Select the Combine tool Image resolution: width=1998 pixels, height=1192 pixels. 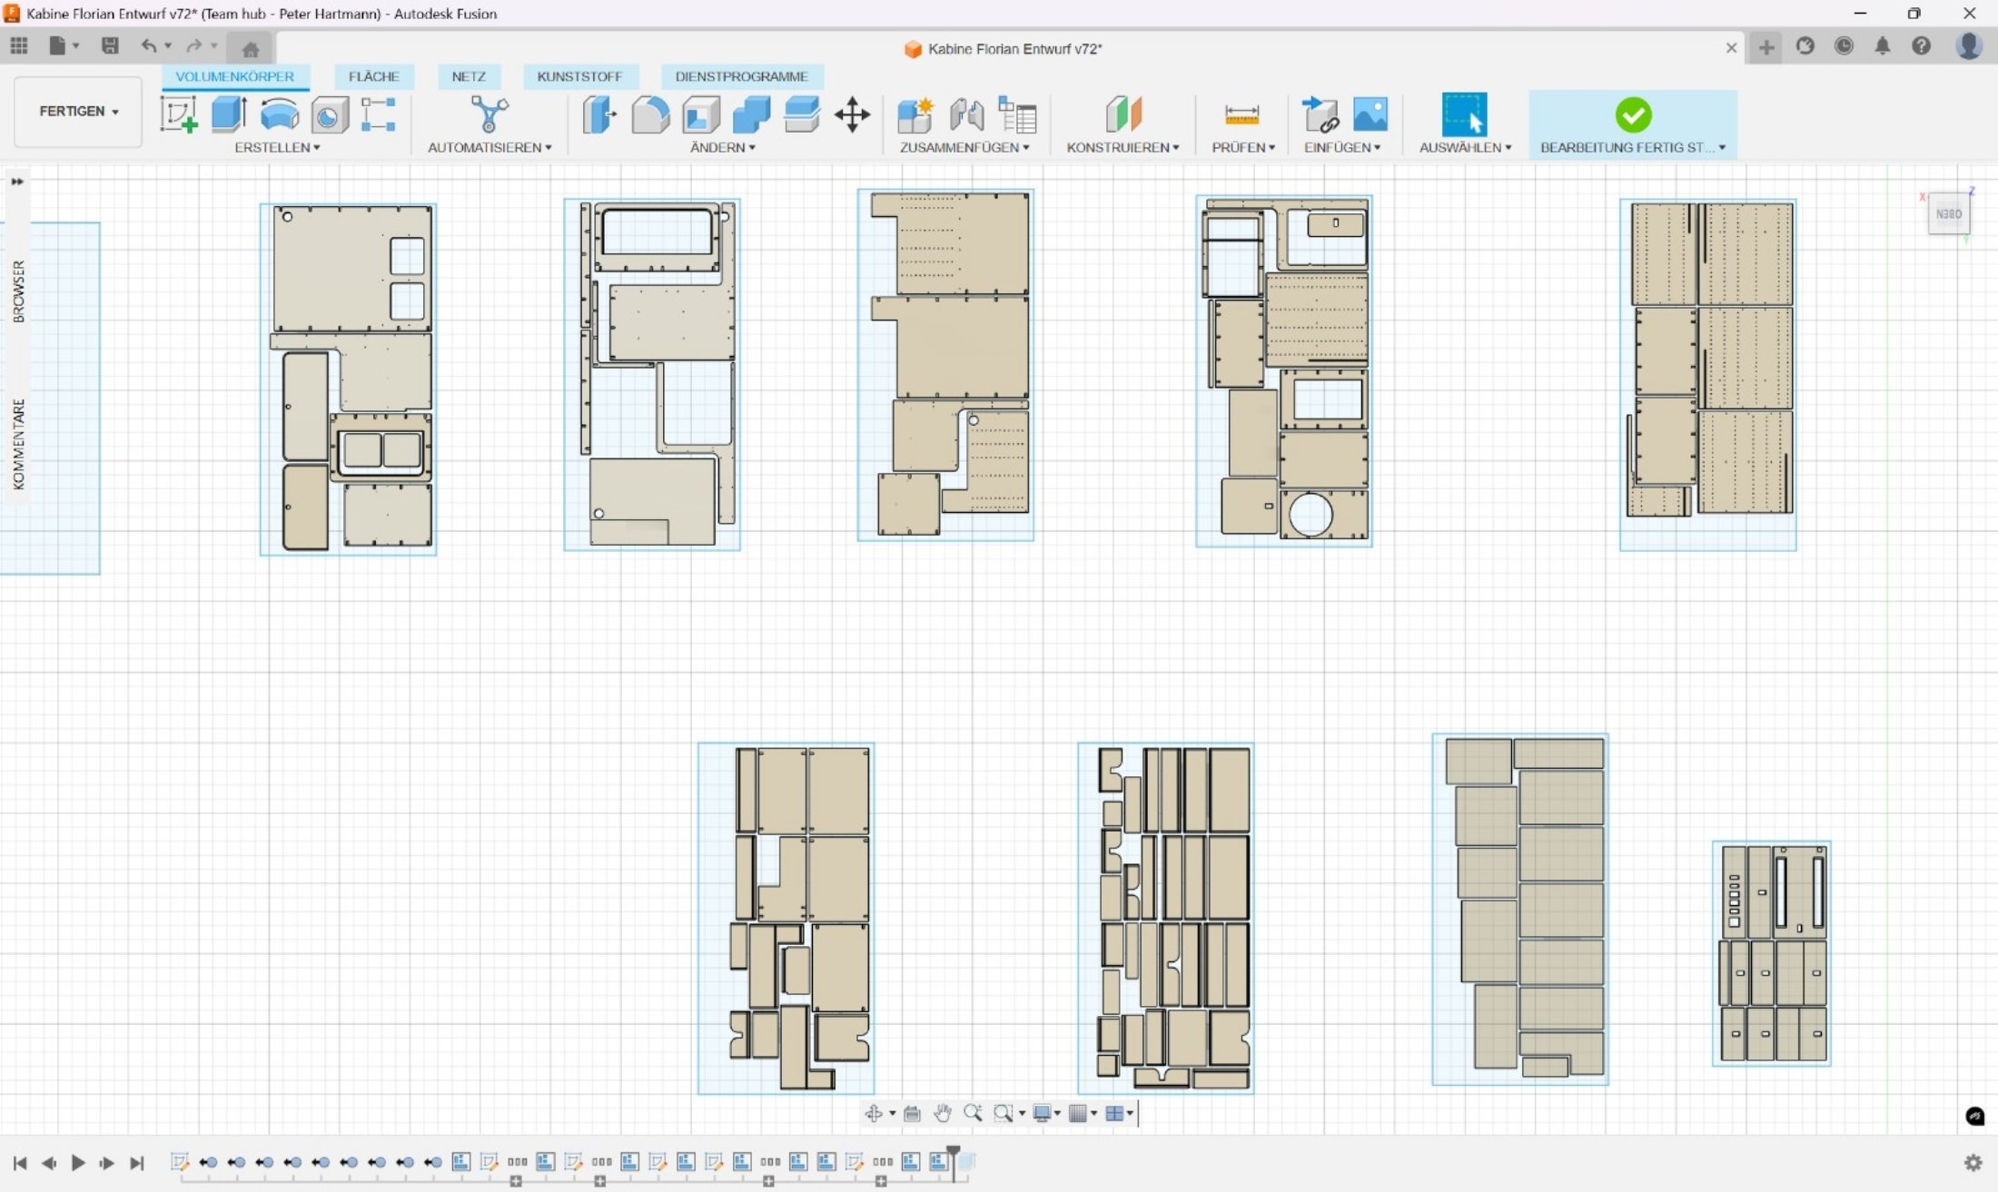751,115
